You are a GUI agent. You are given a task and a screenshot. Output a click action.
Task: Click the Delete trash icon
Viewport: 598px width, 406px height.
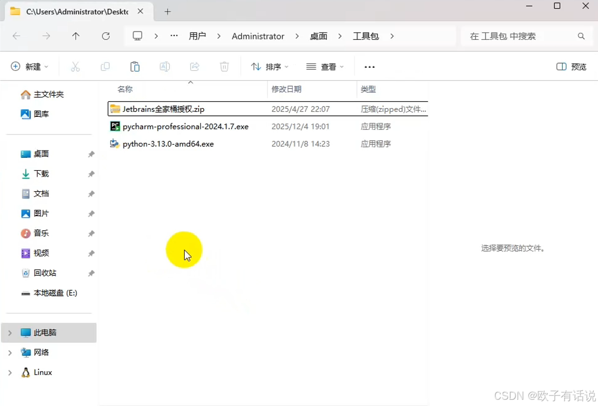click(x=225, y=67)
